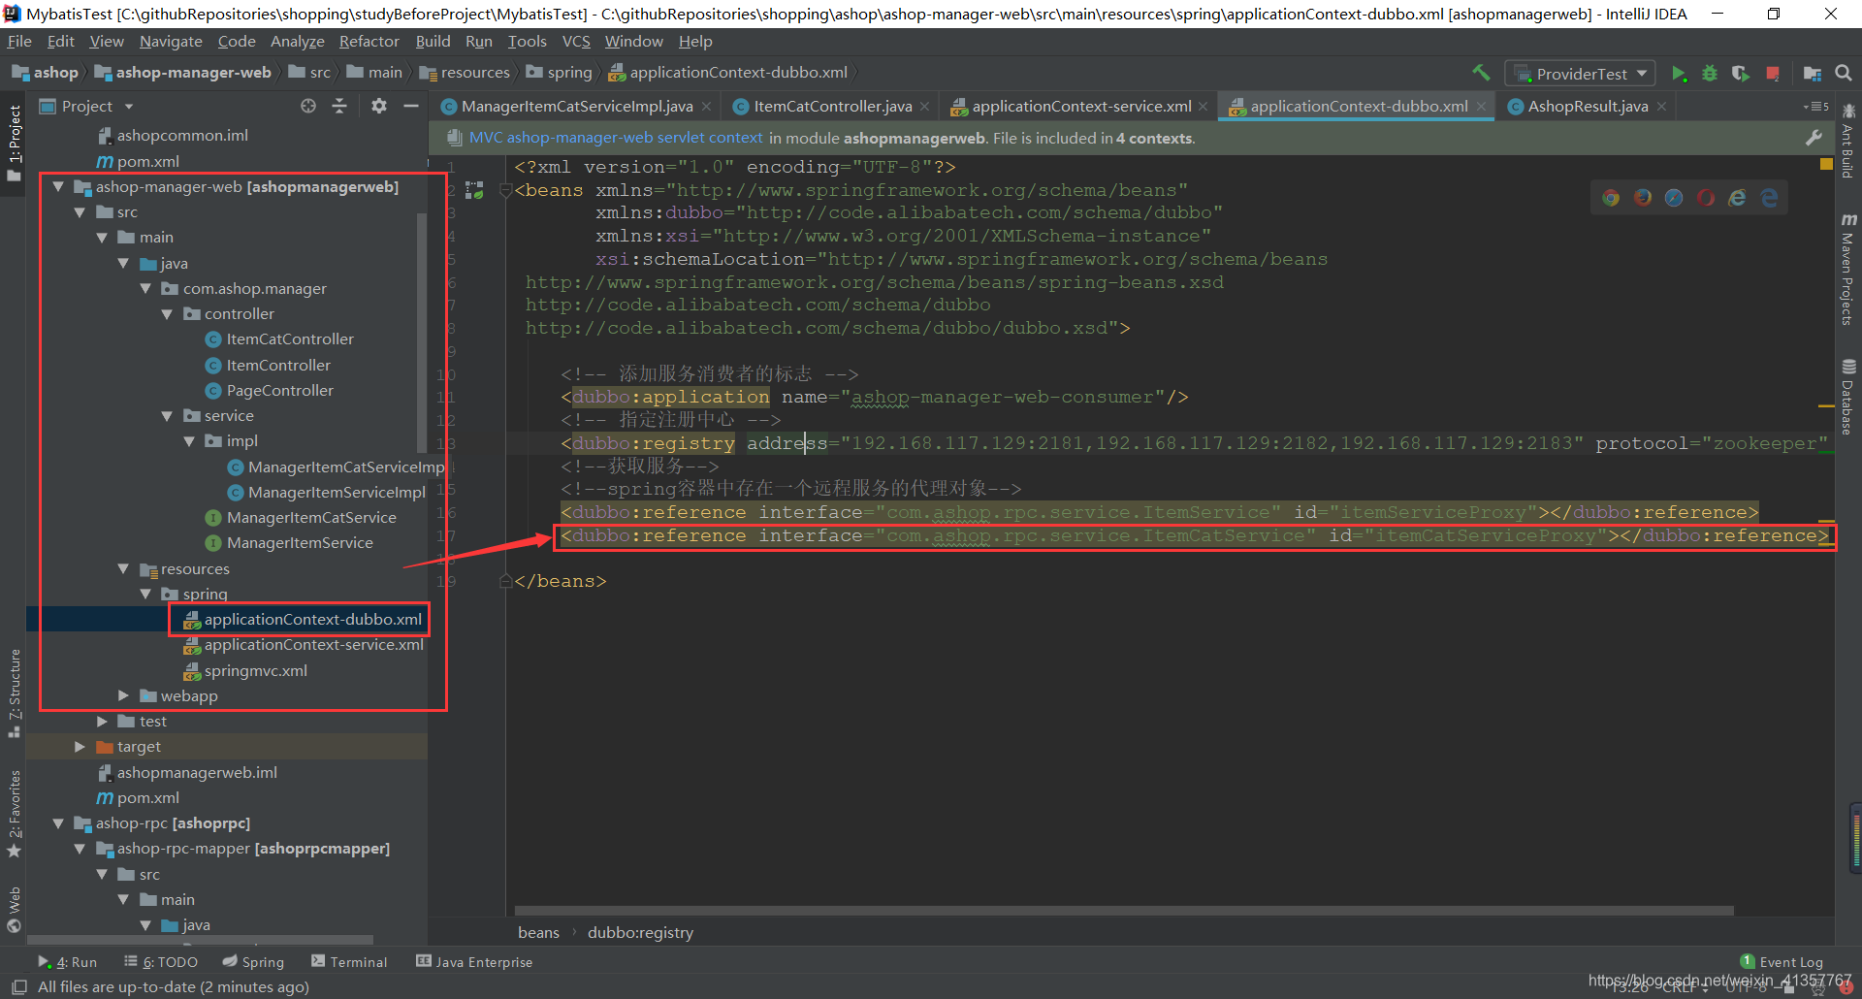Screen dimensions: 1862x999
Task: Toggle the Database tool window
Action: point(1848,398)
